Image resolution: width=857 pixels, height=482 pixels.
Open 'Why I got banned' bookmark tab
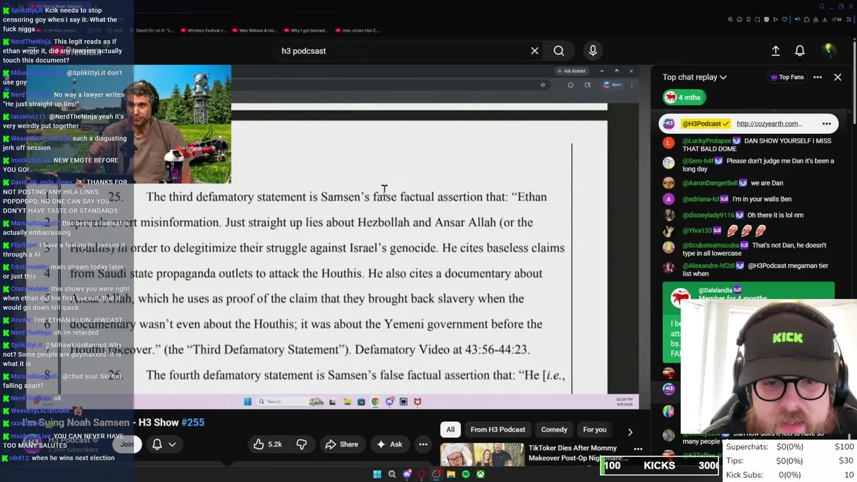(x=307, y=30)
